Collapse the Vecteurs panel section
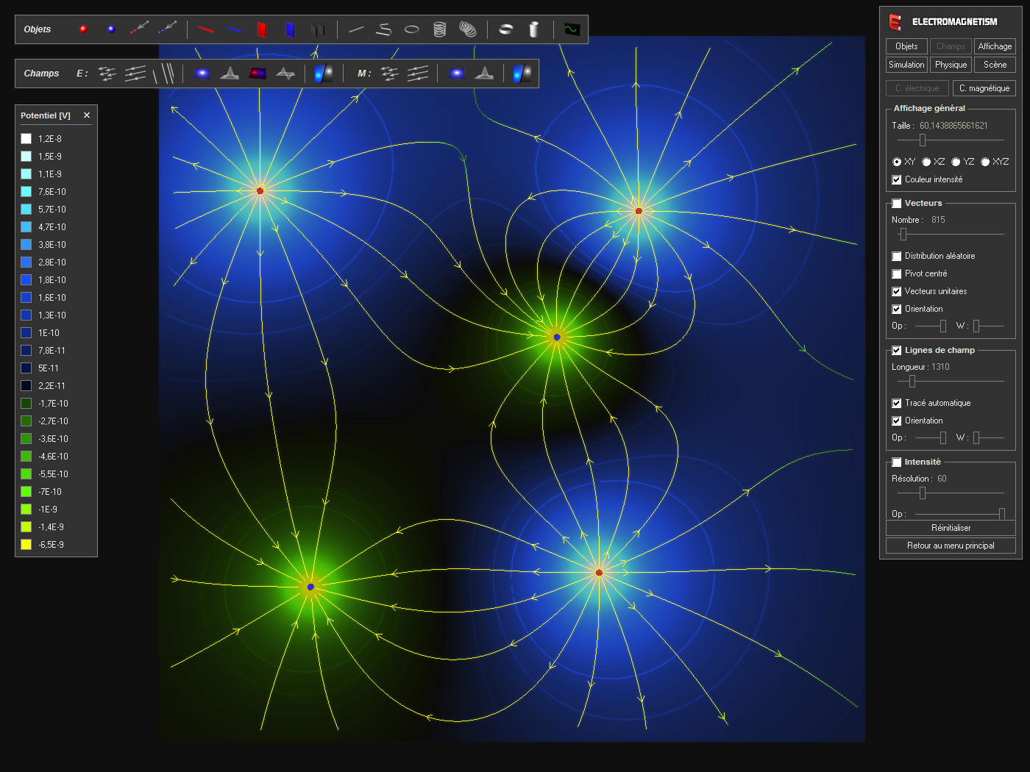Image resolution: width=1030 pixels, height=772 pixels. click(x=896, y=203)
